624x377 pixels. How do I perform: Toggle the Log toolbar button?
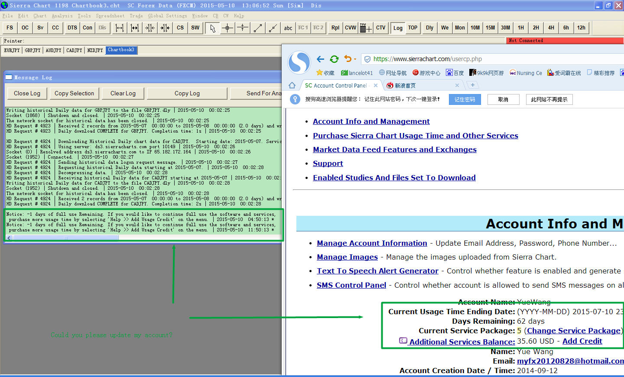(398, 28)
